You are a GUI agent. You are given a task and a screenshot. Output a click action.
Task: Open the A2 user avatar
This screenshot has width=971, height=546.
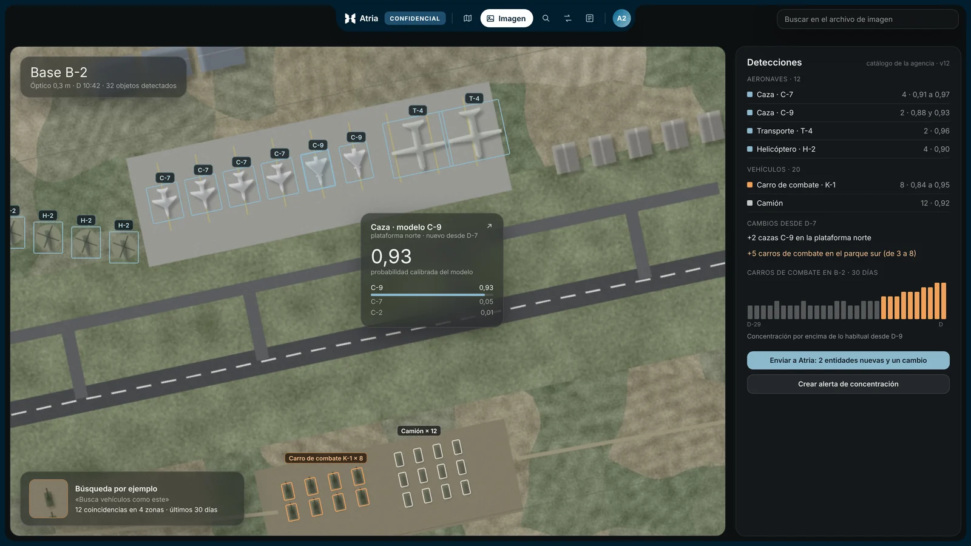621,19
